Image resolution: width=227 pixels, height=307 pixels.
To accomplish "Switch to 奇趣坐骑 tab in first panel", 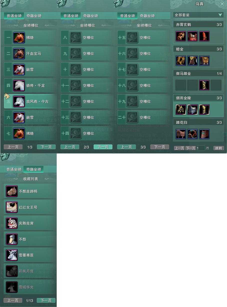I will (34, 16).
